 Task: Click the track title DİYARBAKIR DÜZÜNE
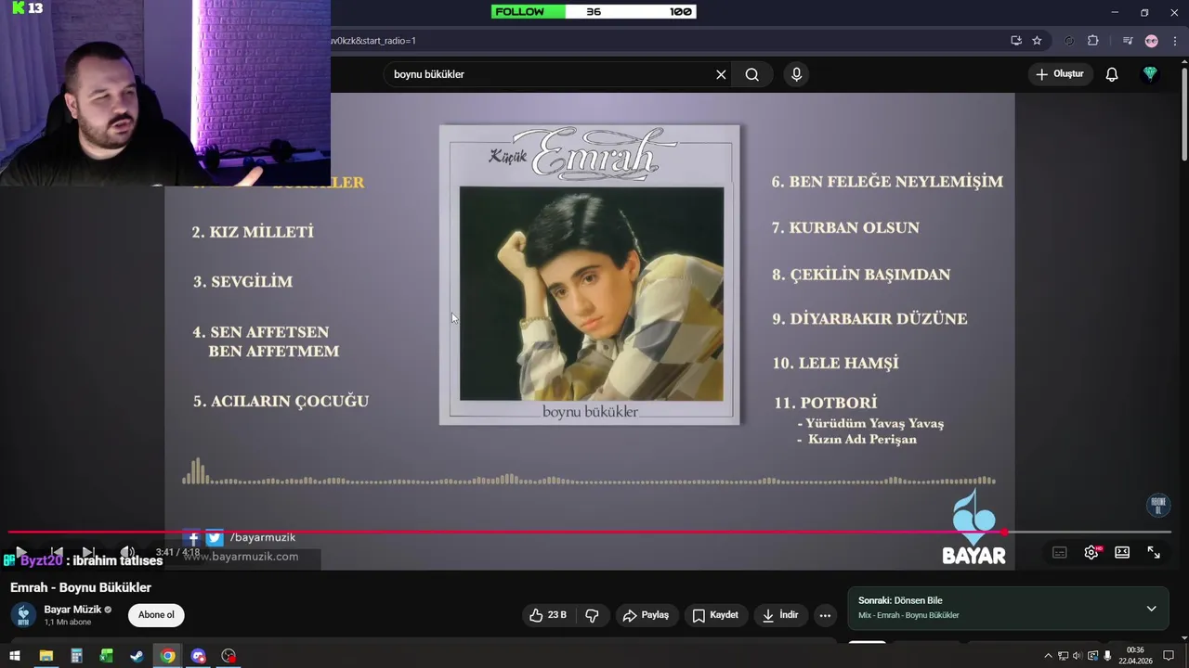pyautogui.click(x=878, y=318)
